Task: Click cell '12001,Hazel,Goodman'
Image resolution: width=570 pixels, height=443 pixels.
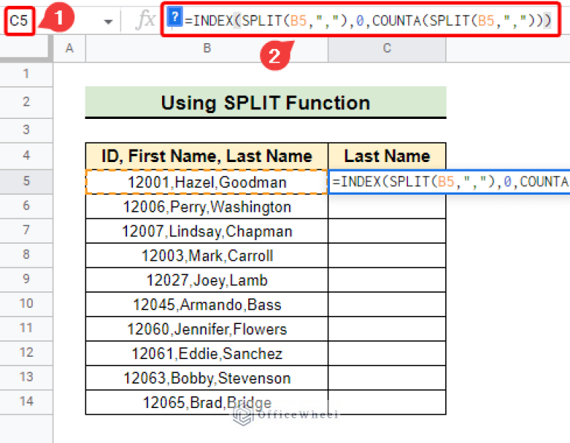Action: click(207, 182)
